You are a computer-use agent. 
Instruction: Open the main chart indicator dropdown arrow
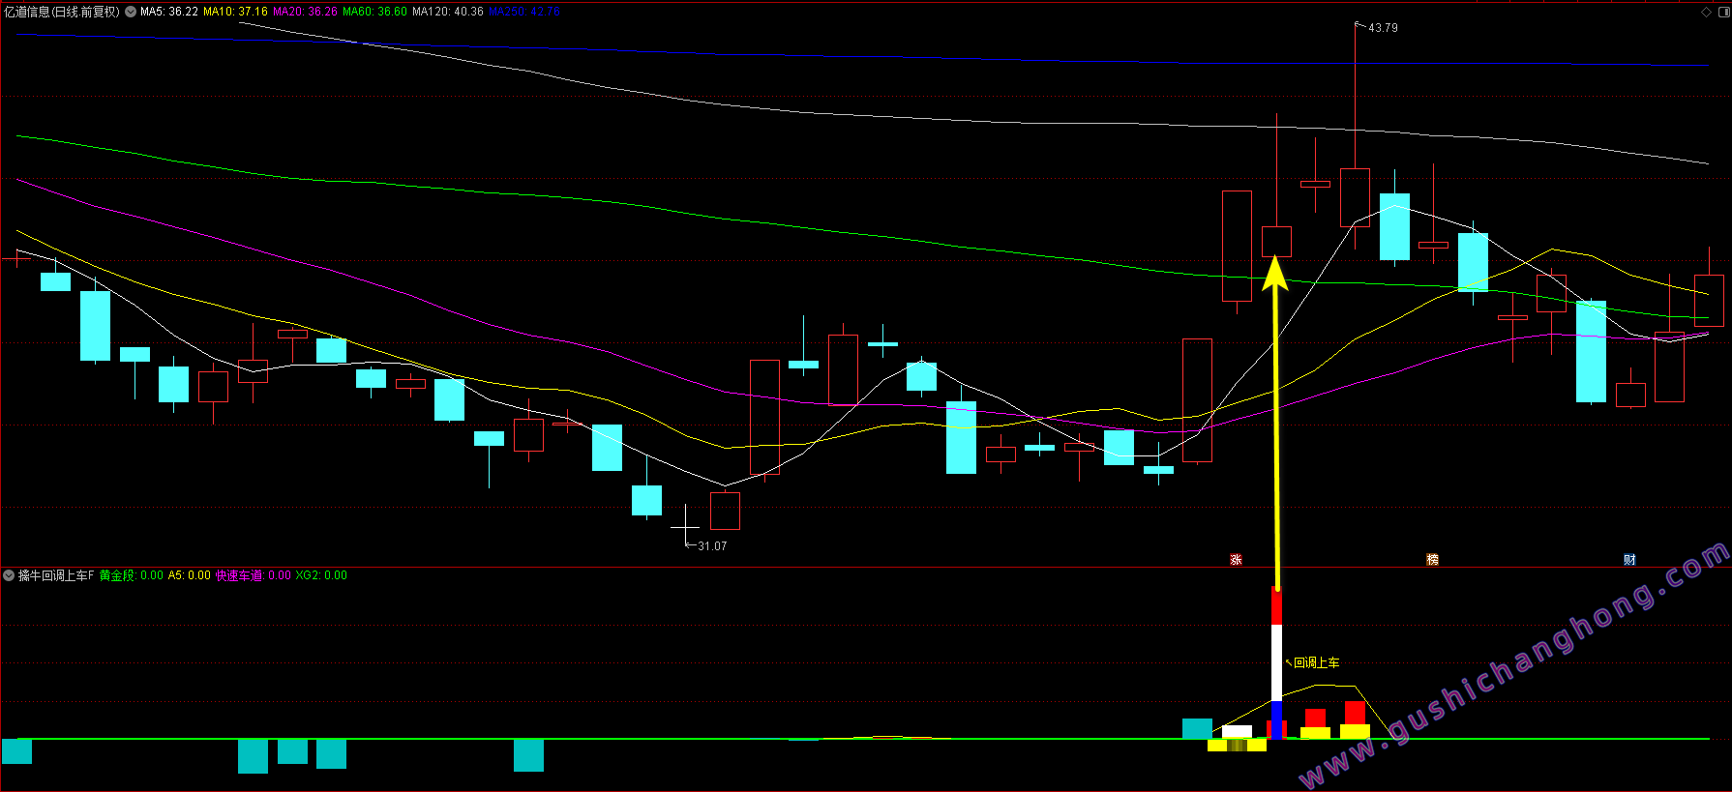click(131, 12)
